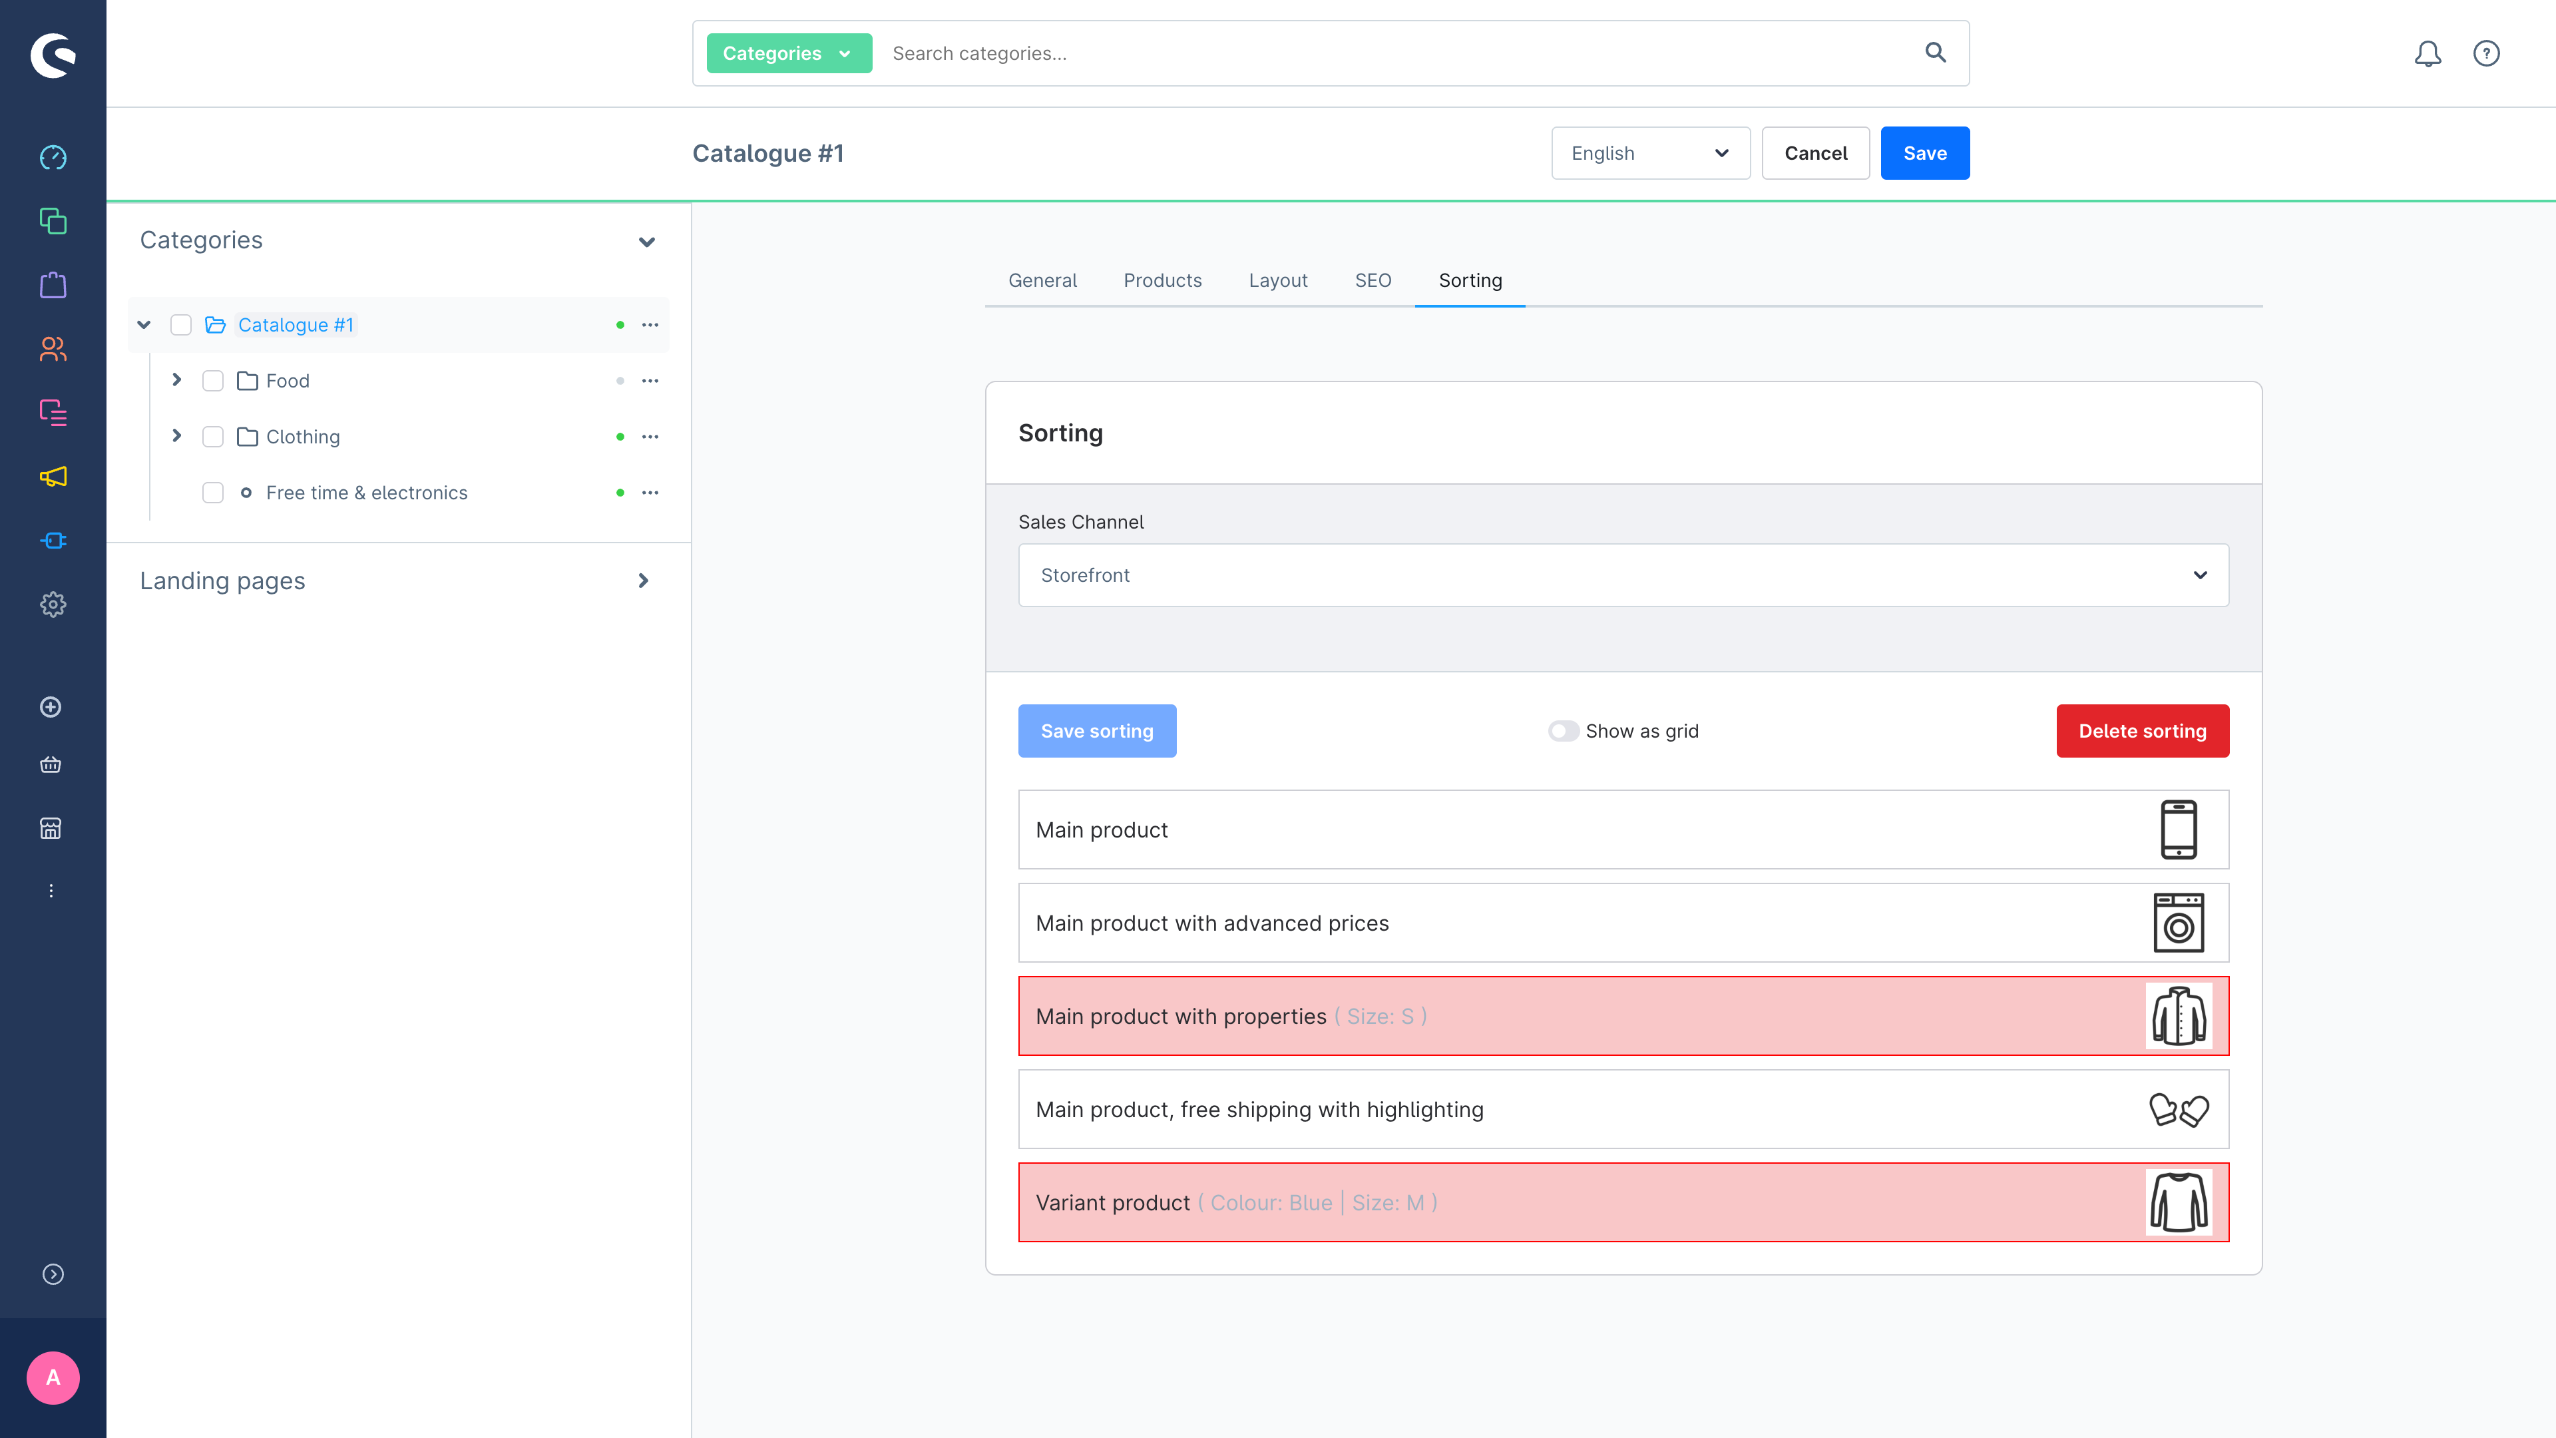Open the Dashboard speedometer icon

[x=52, y=157]
